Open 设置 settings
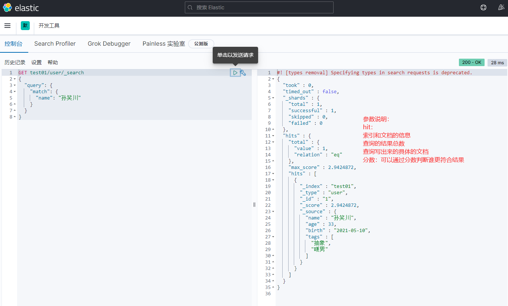Screen dimensions: 508x306 36,62
